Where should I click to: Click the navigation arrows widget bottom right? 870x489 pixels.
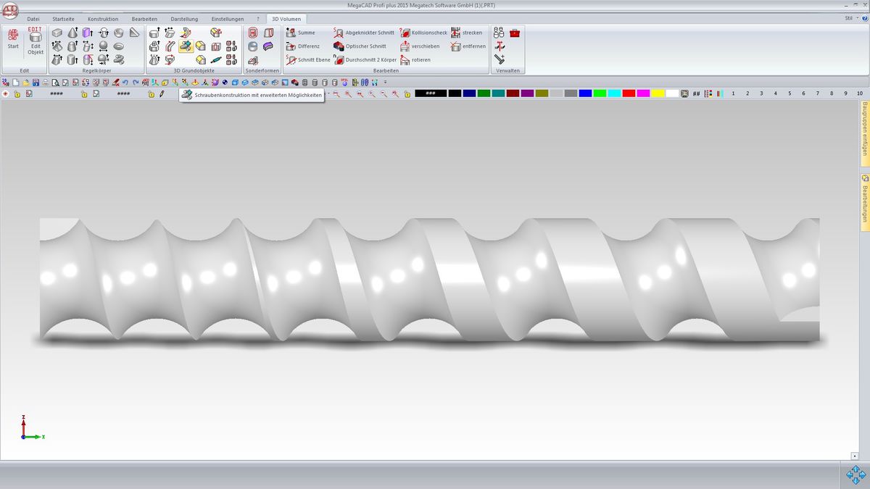855,475
